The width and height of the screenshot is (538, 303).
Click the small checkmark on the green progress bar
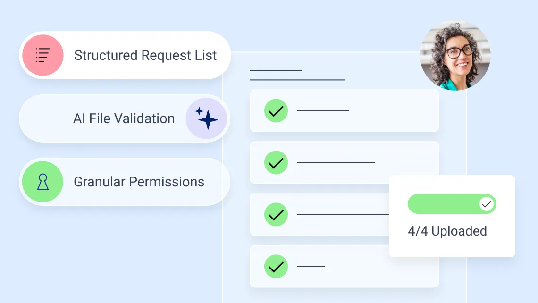tap(486, 204)
